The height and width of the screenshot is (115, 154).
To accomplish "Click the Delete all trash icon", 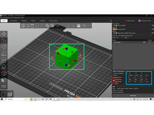I will coord(32,26).
